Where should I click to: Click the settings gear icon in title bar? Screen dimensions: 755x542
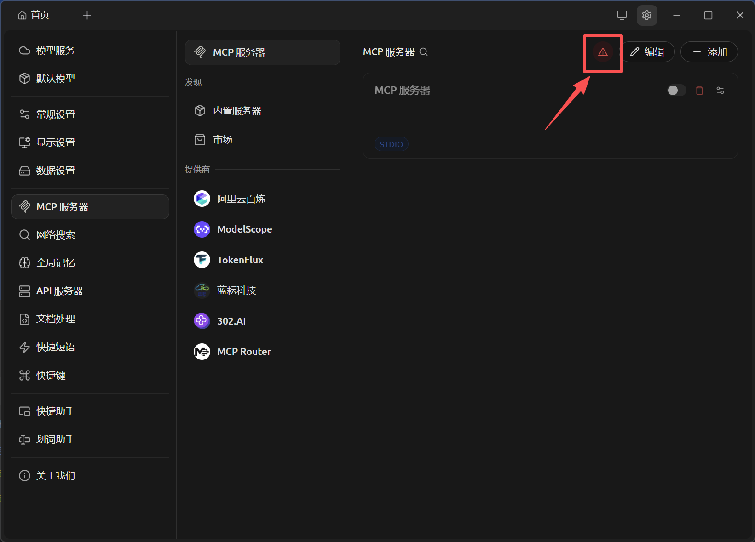tap(647, 15)
